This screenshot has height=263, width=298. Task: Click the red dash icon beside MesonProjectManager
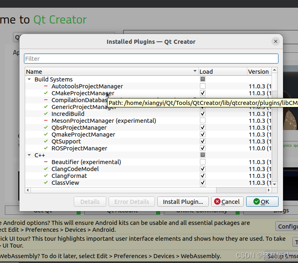45,120
